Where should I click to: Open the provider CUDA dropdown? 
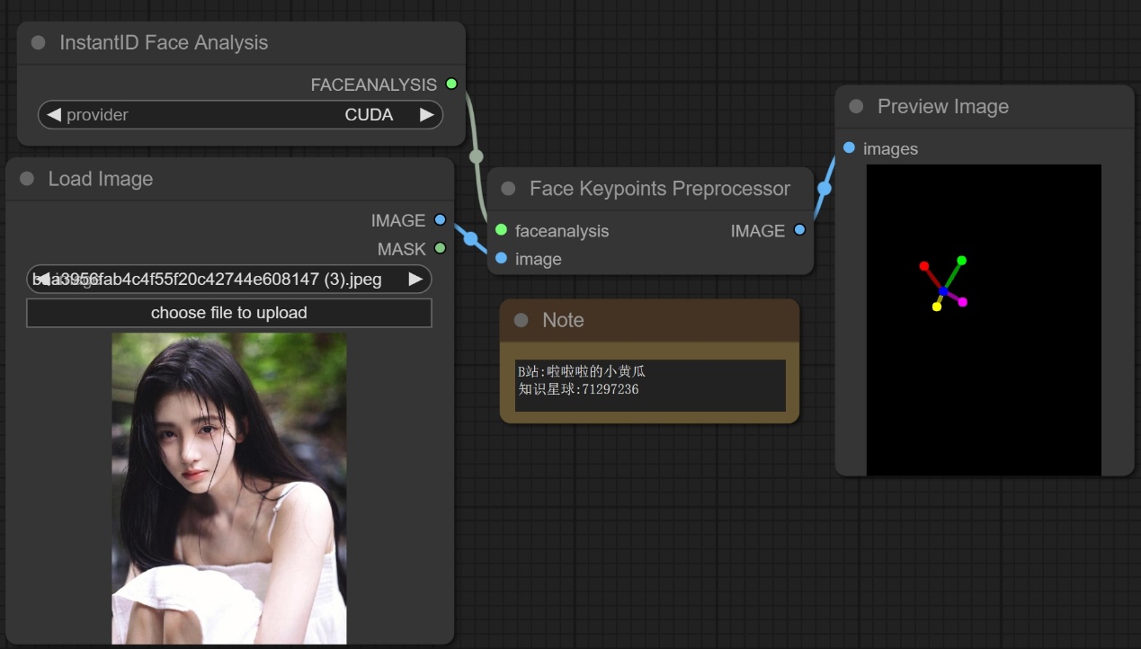point(240,114)
